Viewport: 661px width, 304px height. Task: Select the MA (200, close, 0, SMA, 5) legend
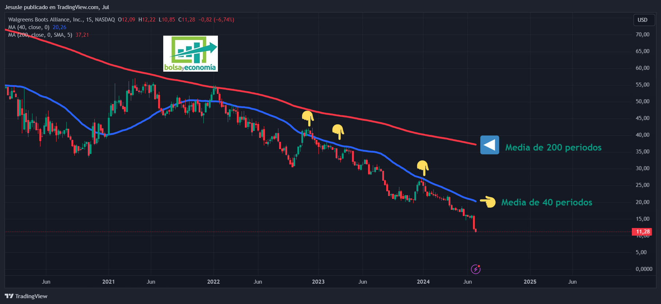[40, 35]
